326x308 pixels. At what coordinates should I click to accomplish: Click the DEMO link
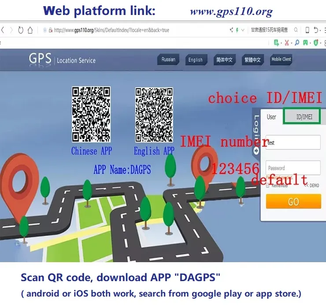tap(311, 186)
